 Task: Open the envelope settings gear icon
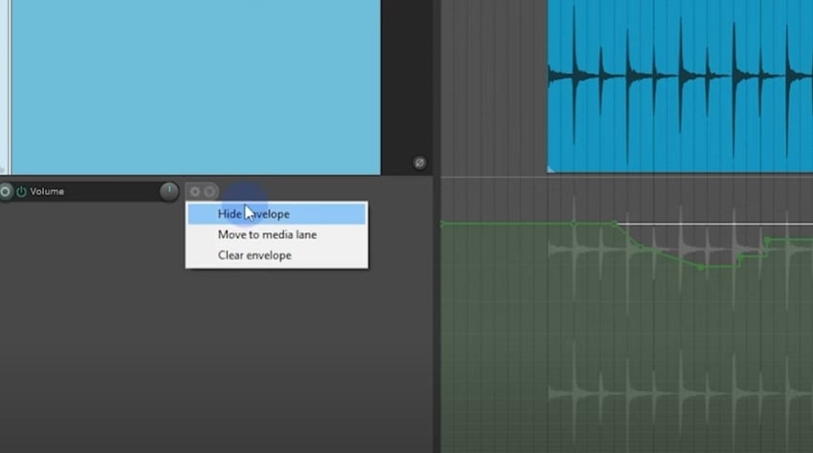(195, 192)
